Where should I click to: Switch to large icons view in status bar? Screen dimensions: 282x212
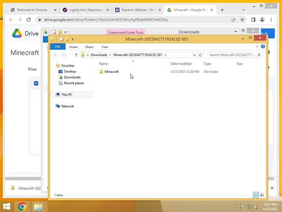click(x=262, y=195)
